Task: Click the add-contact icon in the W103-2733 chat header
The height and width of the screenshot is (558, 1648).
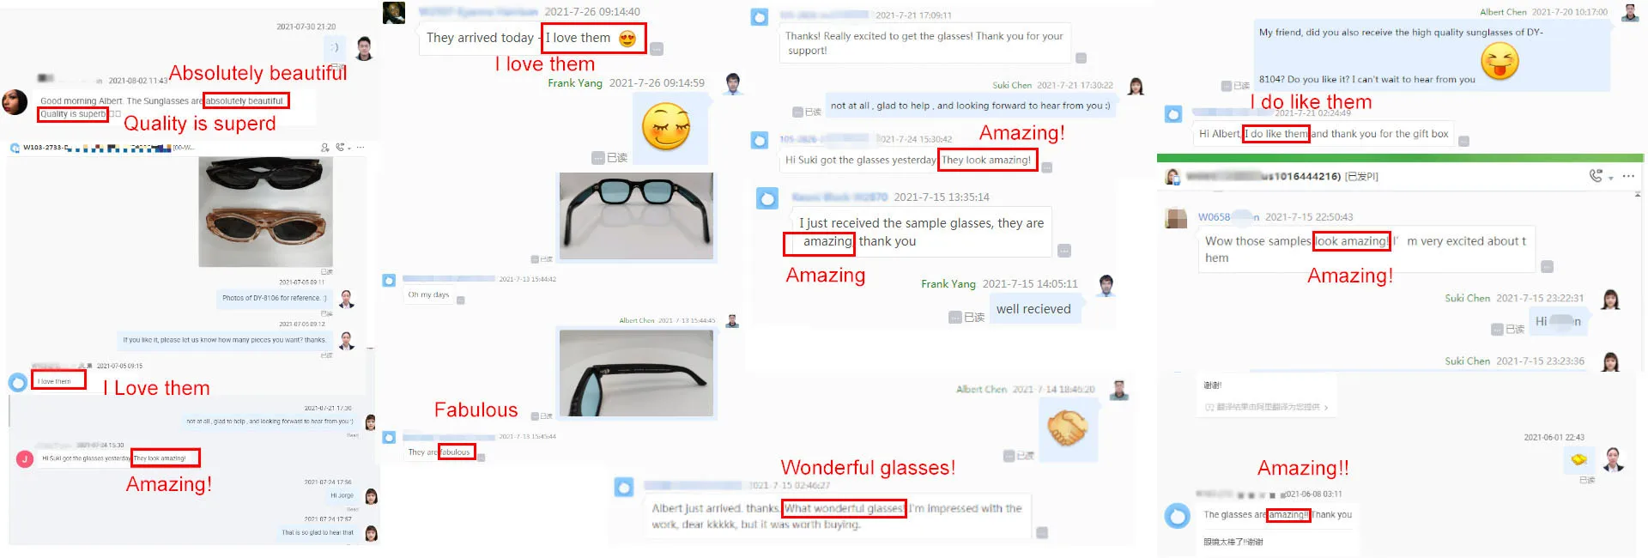Action: [325, 148]
